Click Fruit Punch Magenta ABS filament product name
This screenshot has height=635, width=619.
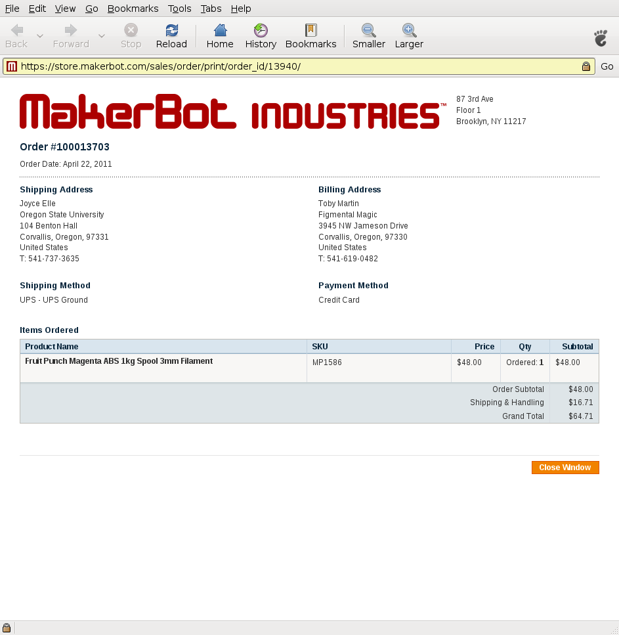[x=119, y=361]
